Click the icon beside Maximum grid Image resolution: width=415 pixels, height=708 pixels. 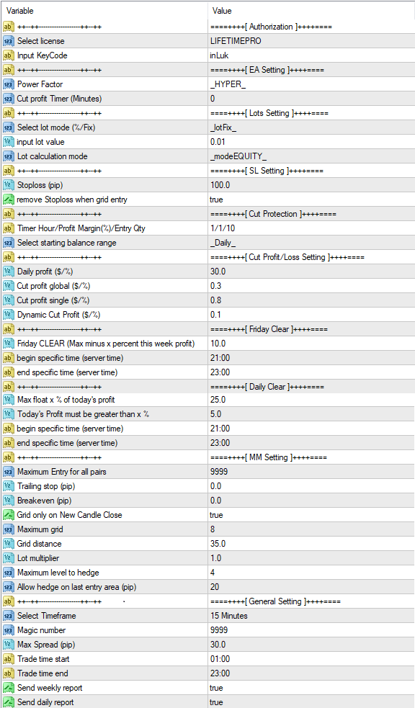(9, 529)
